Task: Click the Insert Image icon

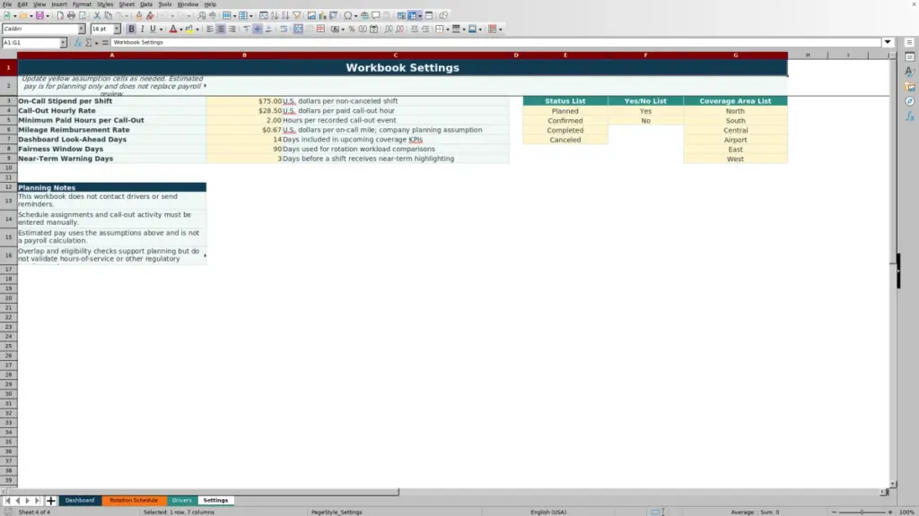Action: coord(311,15)
